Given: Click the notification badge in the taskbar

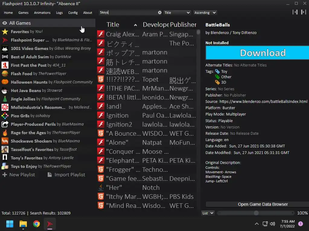Looking at the screenshot, I should click(x=301, y=224).
